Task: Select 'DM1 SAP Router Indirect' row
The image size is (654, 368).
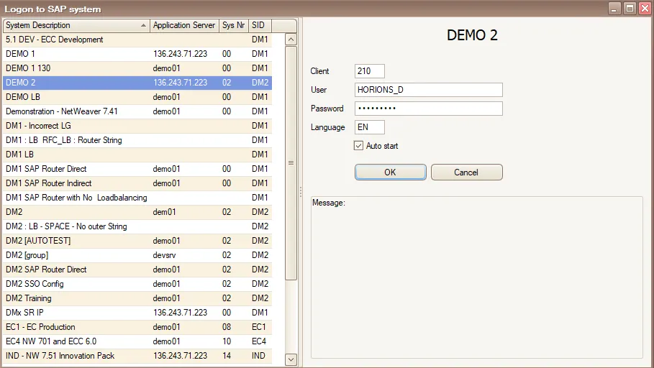Action: click(x=137, y=183)
